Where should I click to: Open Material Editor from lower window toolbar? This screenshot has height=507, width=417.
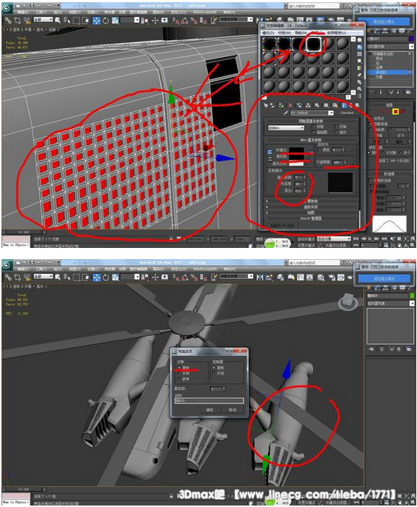(321, 277)
